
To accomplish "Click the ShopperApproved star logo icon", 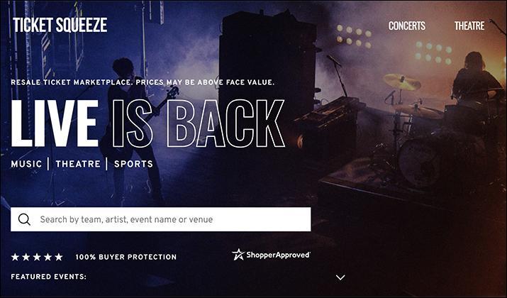I will pos(238,255).
